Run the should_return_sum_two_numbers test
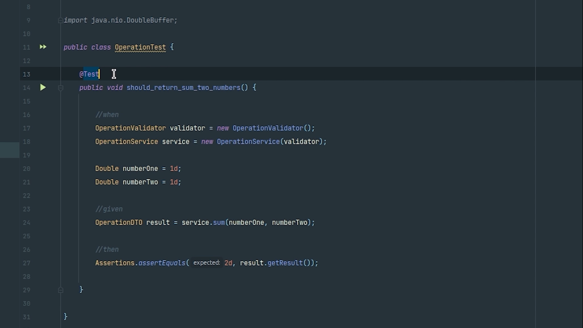 [43, 88]
